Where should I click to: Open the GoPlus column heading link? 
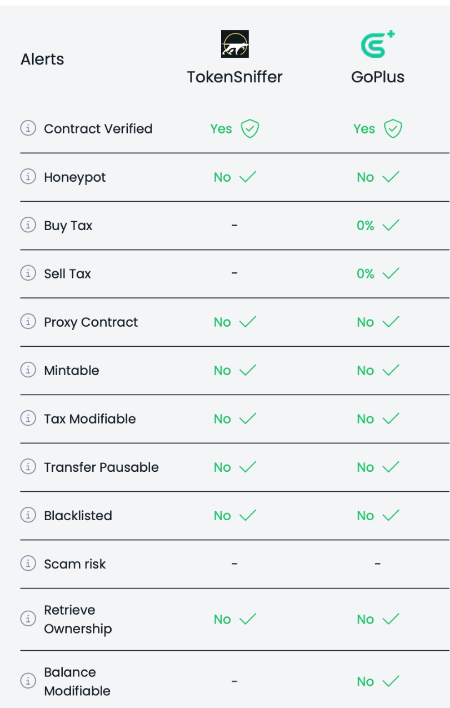(377, 77)
